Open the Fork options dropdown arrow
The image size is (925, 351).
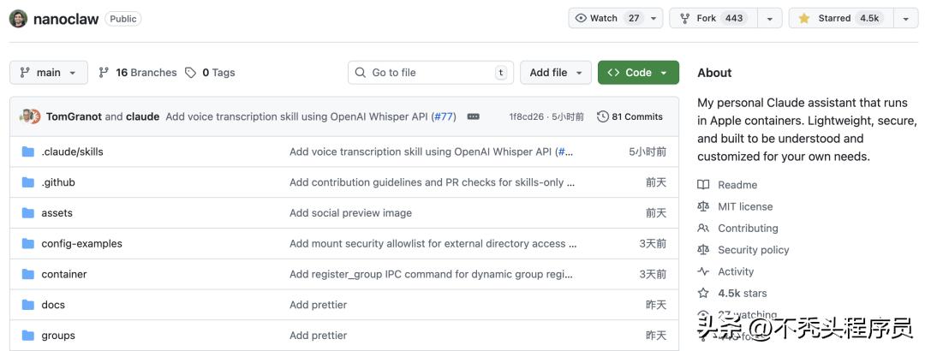point(769,18)
